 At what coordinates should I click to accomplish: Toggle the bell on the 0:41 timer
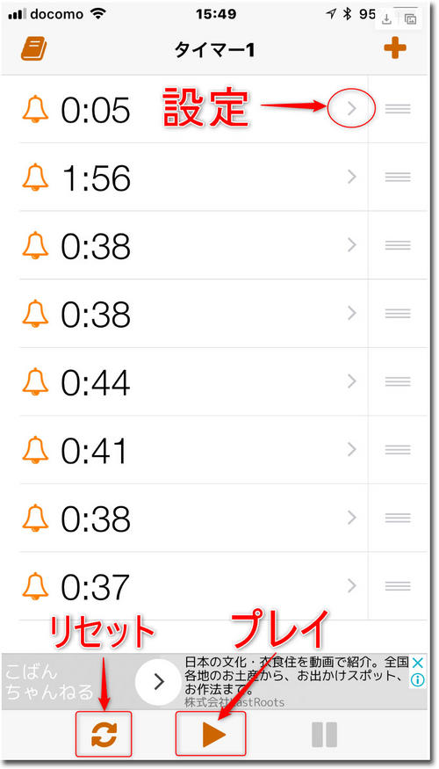35,449
